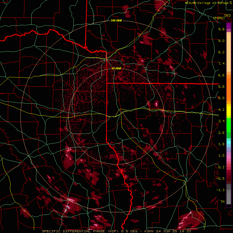
Task: Select the 1.0 colorbar scale value
Action: pyautogui.click(x=221, y=156)
